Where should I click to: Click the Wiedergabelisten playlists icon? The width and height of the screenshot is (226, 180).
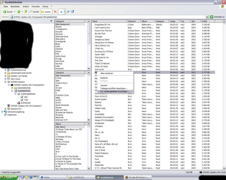tap(19, 94)
